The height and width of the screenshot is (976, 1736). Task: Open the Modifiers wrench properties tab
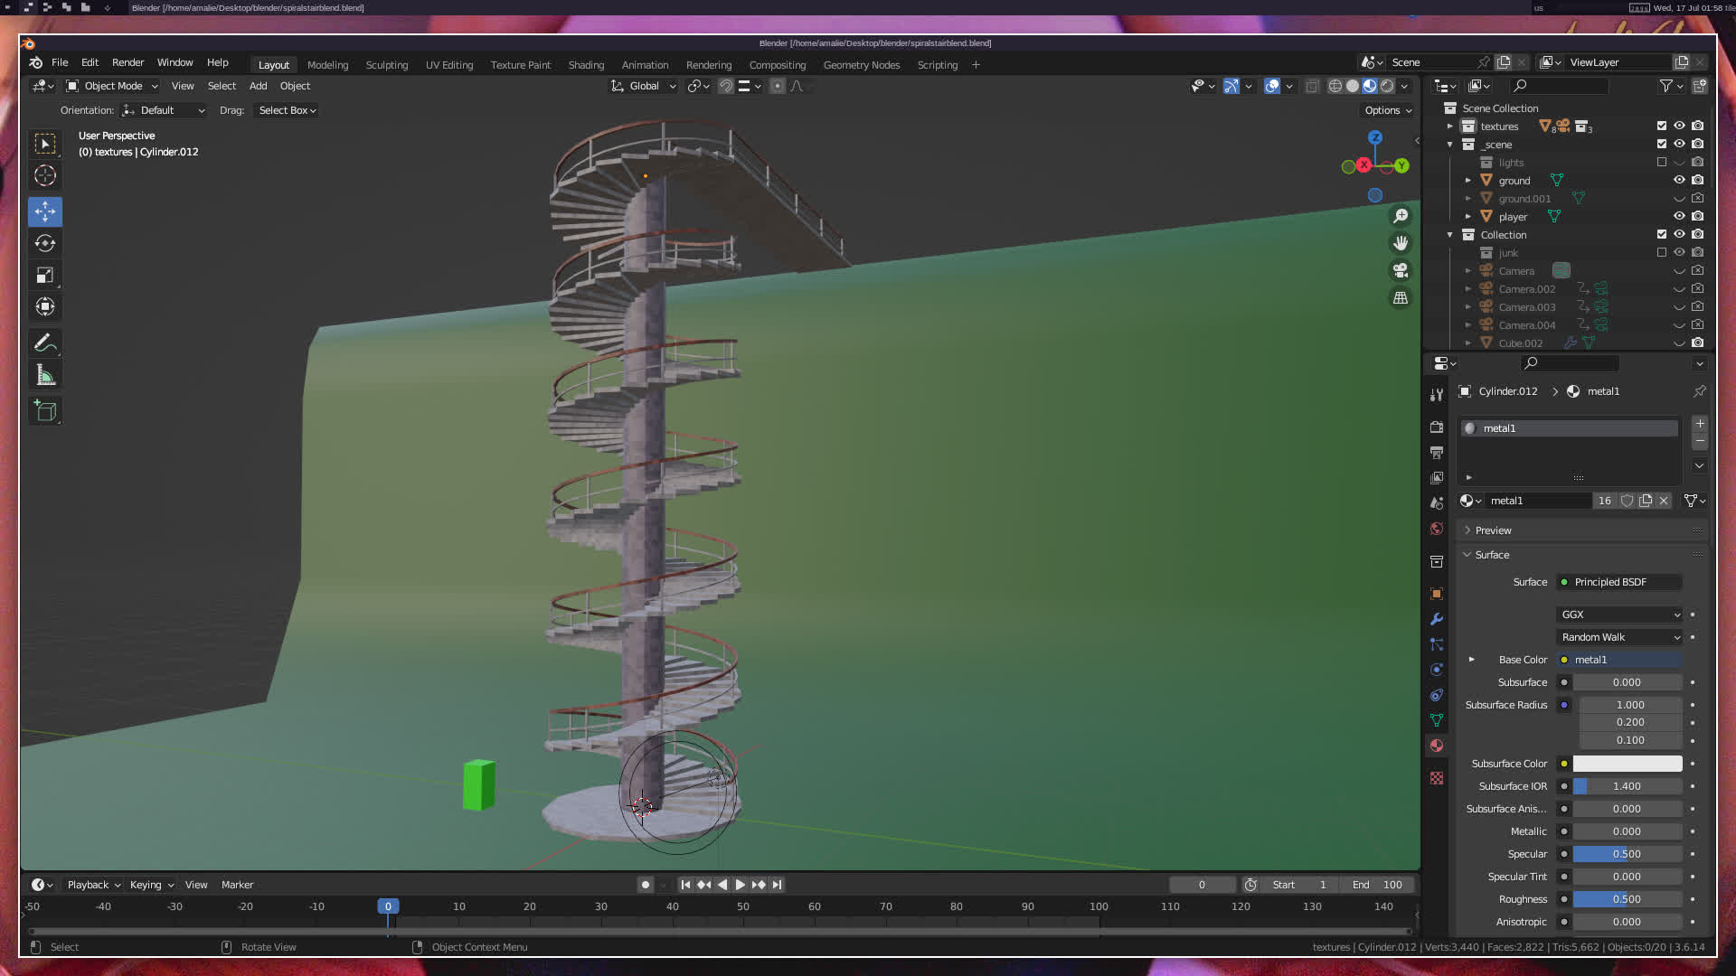pyautogui.click(x=1437, y=619)
